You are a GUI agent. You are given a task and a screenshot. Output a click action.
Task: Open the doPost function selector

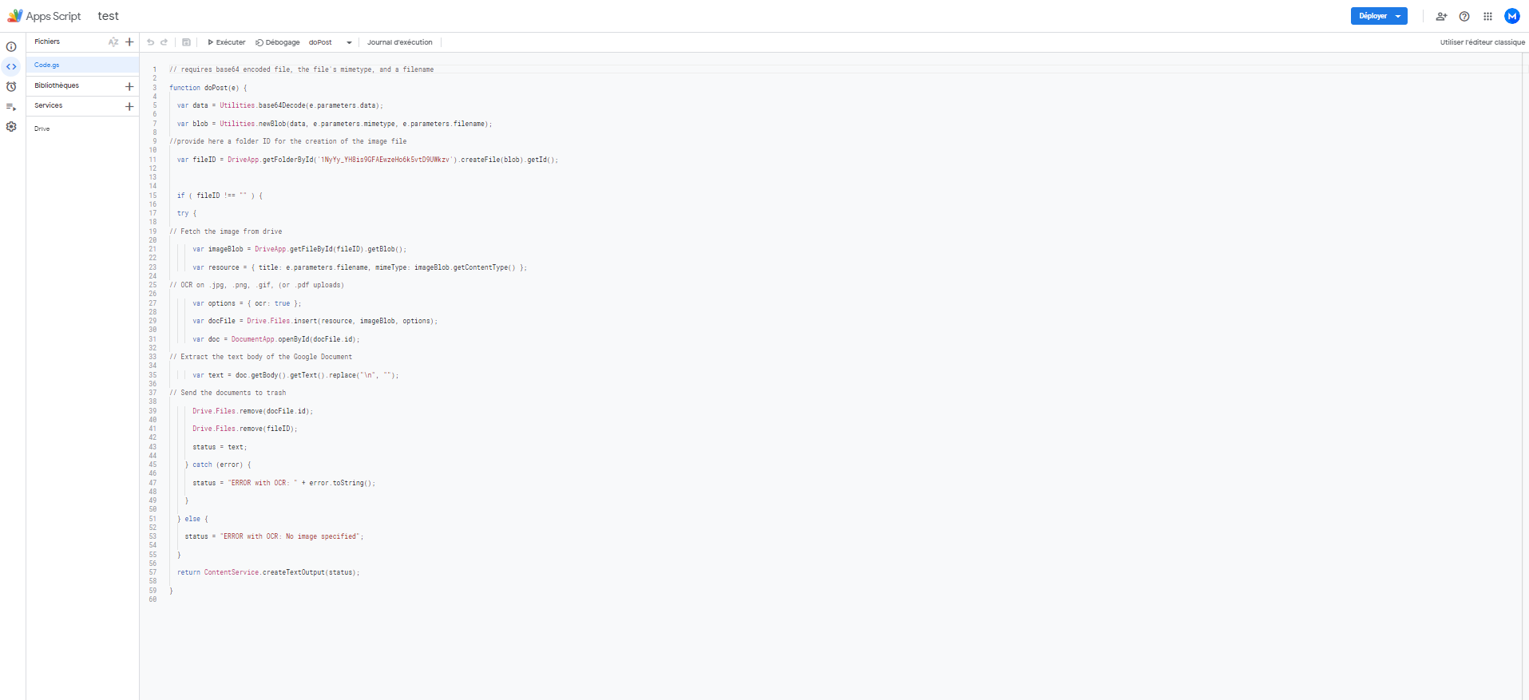330,42
